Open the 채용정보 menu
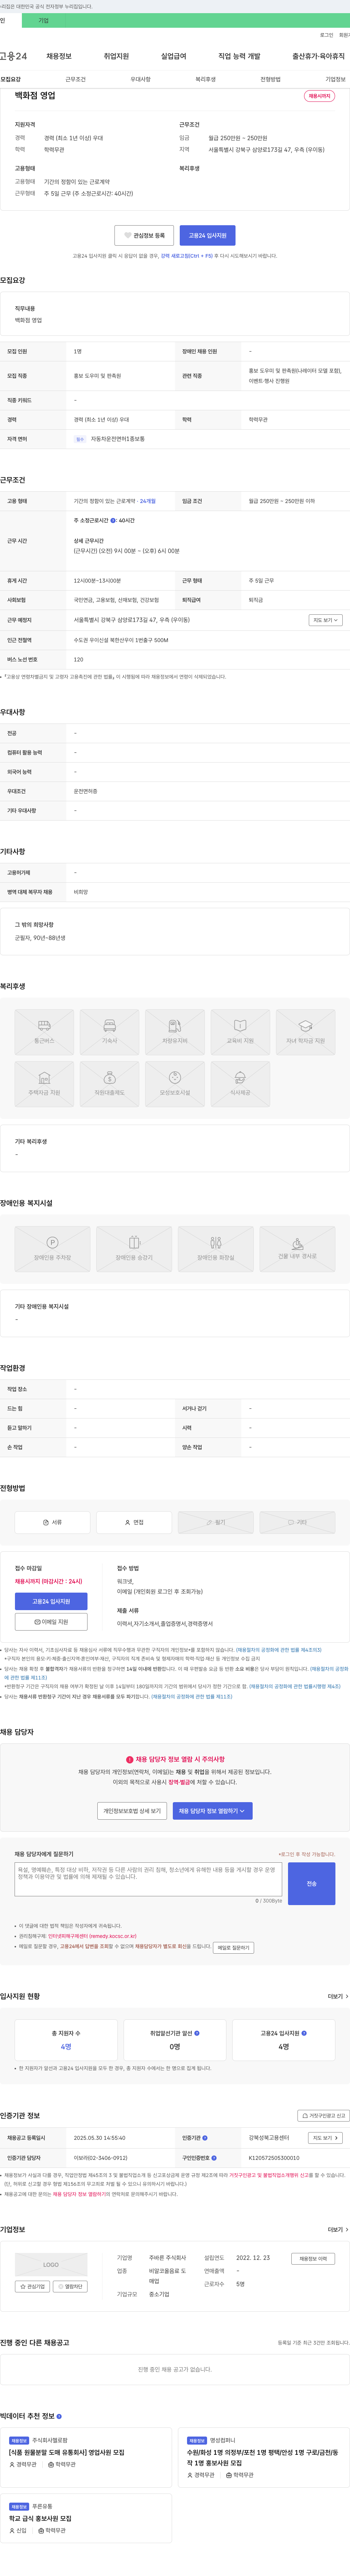Viewport: 350px width, 2576px height. [x=59, y=56]
